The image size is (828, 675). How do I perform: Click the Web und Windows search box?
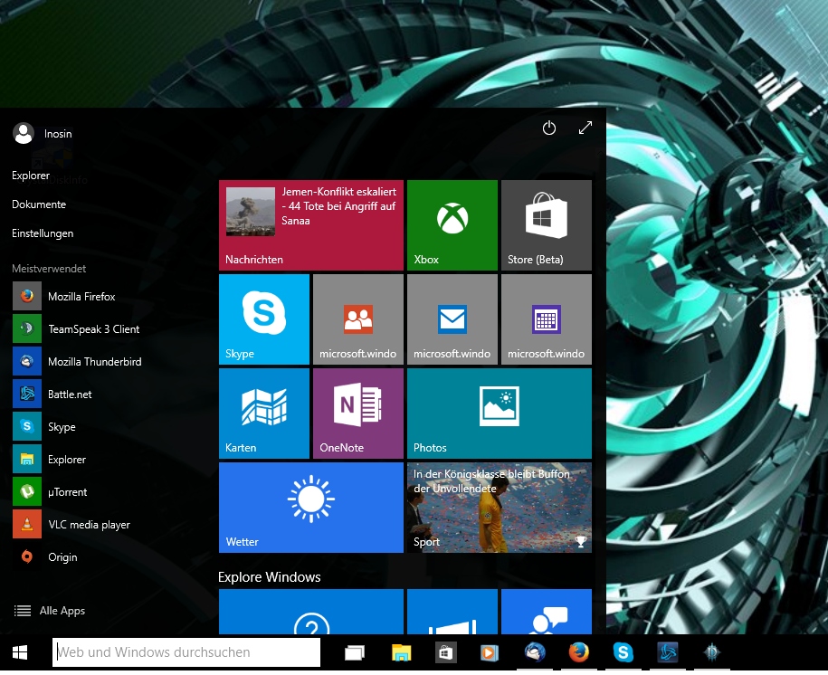pyautogui.click(x=187, y=652)
